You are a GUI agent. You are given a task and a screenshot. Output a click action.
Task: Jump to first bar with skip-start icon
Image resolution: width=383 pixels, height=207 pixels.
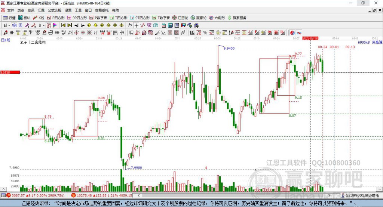[63, 25]
